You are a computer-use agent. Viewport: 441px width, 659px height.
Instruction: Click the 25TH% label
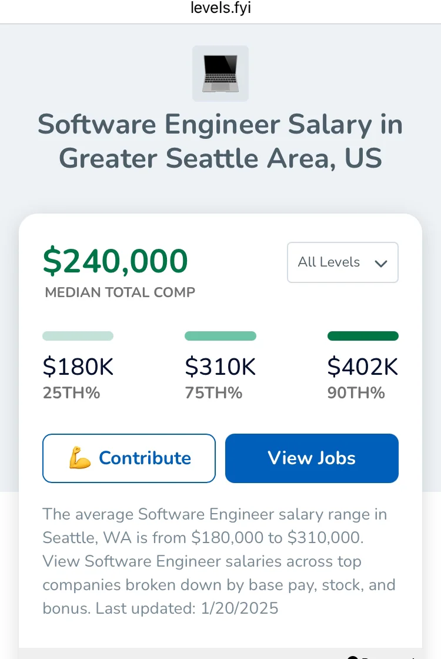click(71, 393)
